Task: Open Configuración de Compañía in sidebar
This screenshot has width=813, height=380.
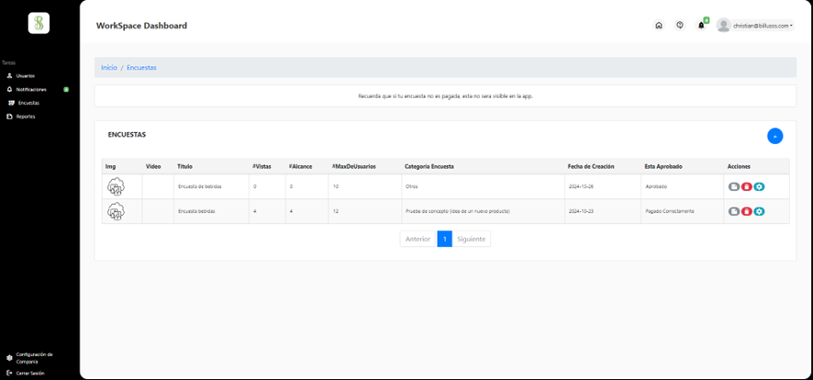Action: (x=33, y=358)
